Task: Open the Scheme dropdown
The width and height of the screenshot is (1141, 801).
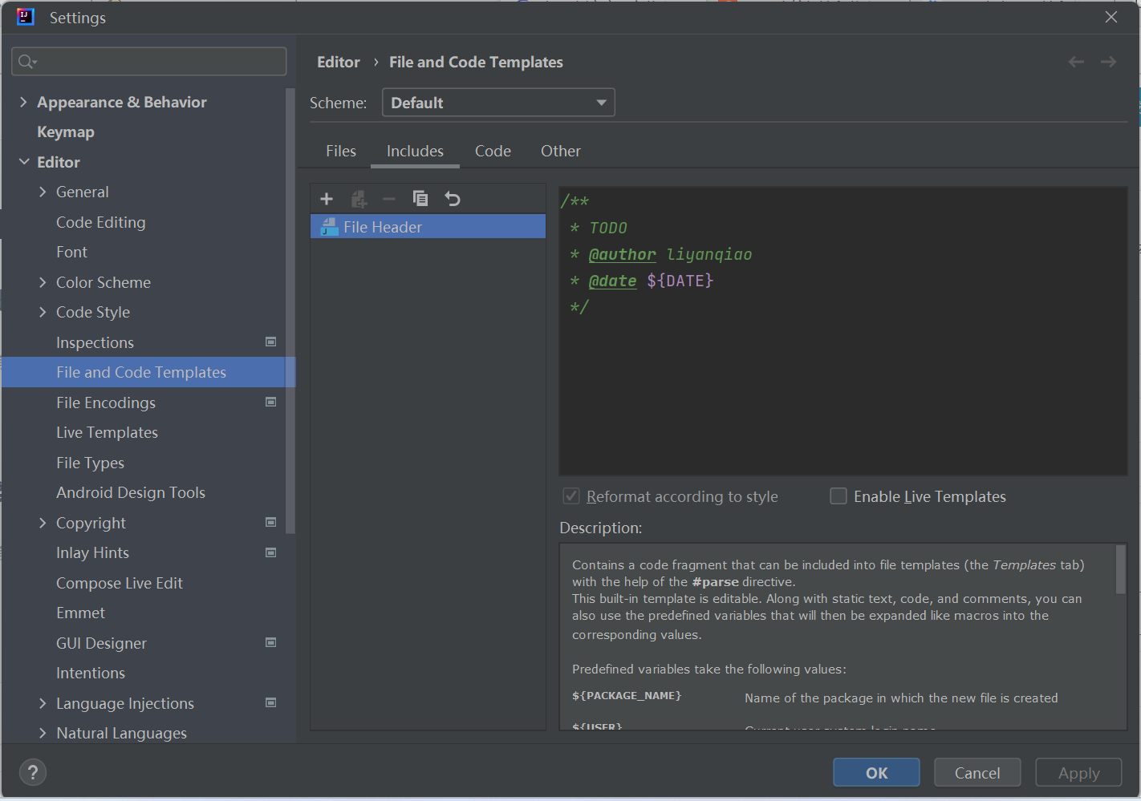Action: (x=498, y=103)
